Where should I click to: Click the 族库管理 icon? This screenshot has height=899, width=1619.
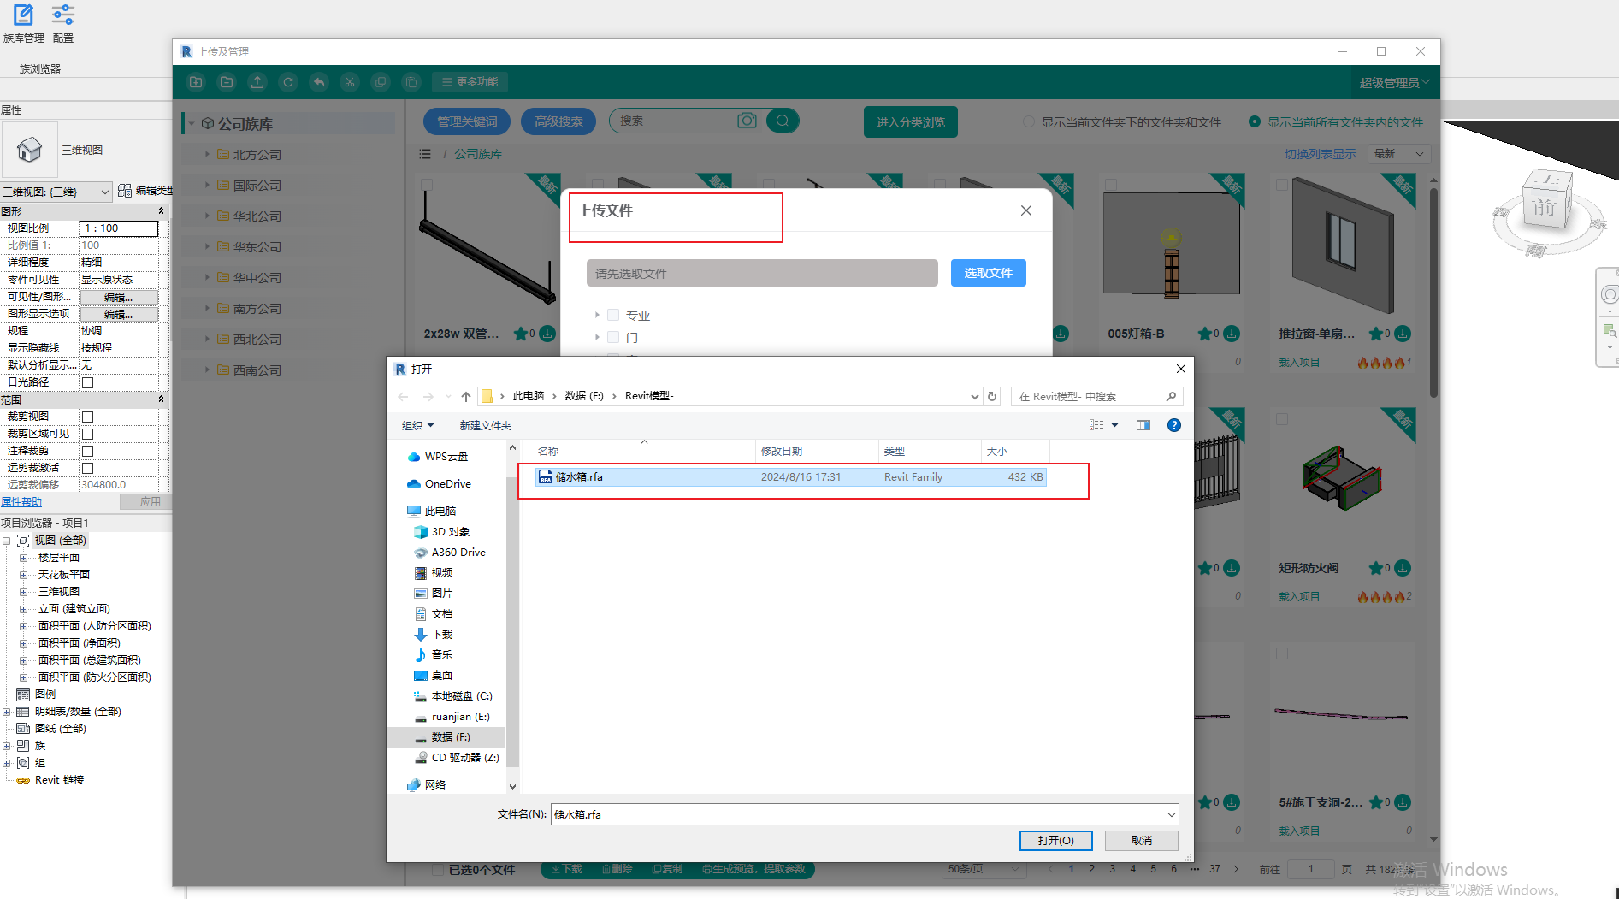(23, 15)
